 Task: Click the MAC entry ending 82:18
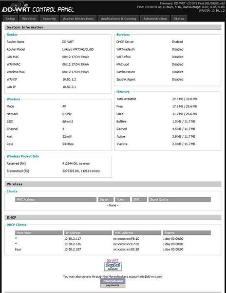tap(126, 249)
